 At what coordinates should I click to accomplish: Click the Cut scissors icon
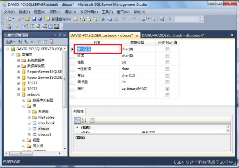tap(103, 19)
